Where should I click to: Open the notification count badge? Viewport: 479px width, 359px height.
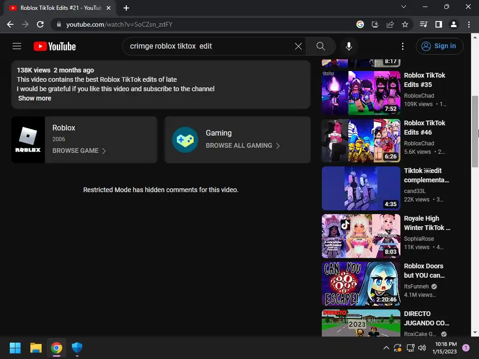pyautogui.click(x=466, y=348)
